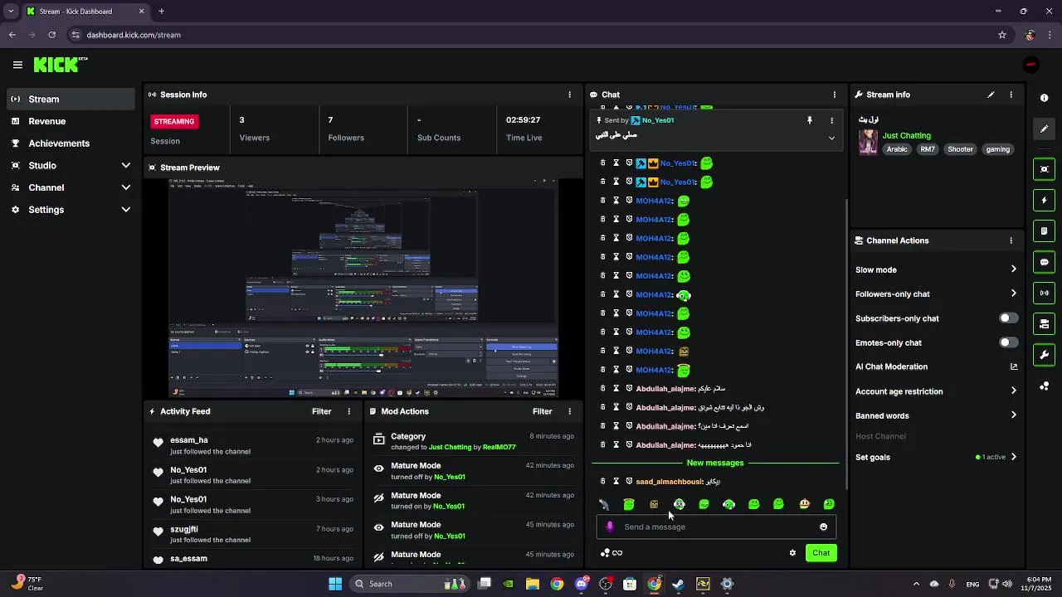Open the hamburger menu beside KICK logo
This screenshot has height=597, width=1062.
pos(17,65)
